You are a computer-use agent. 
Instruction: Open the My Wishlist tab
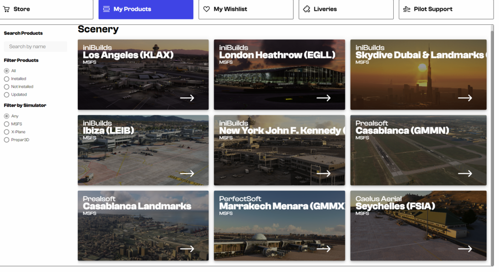click(246, 9)
